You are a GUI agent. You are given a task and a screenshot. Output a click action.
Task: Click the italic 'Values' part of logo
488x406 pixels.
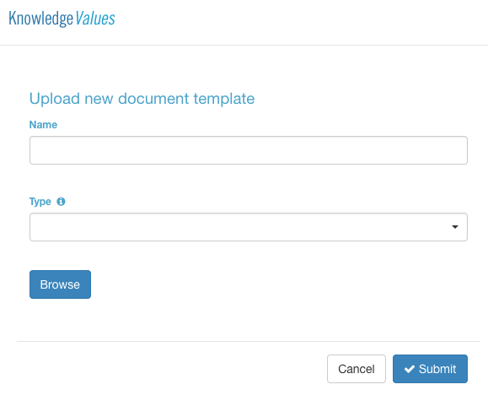coord(95,19)
